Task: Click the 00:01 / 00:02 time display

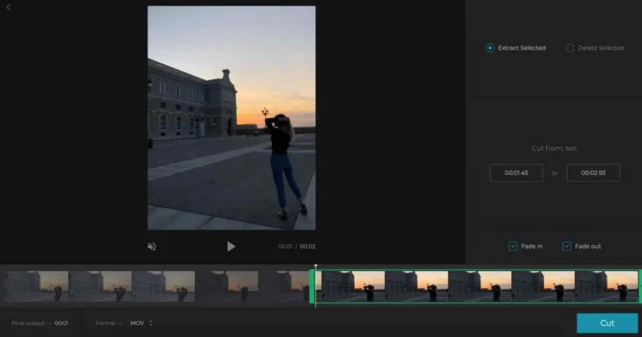Action: point(296,246)
